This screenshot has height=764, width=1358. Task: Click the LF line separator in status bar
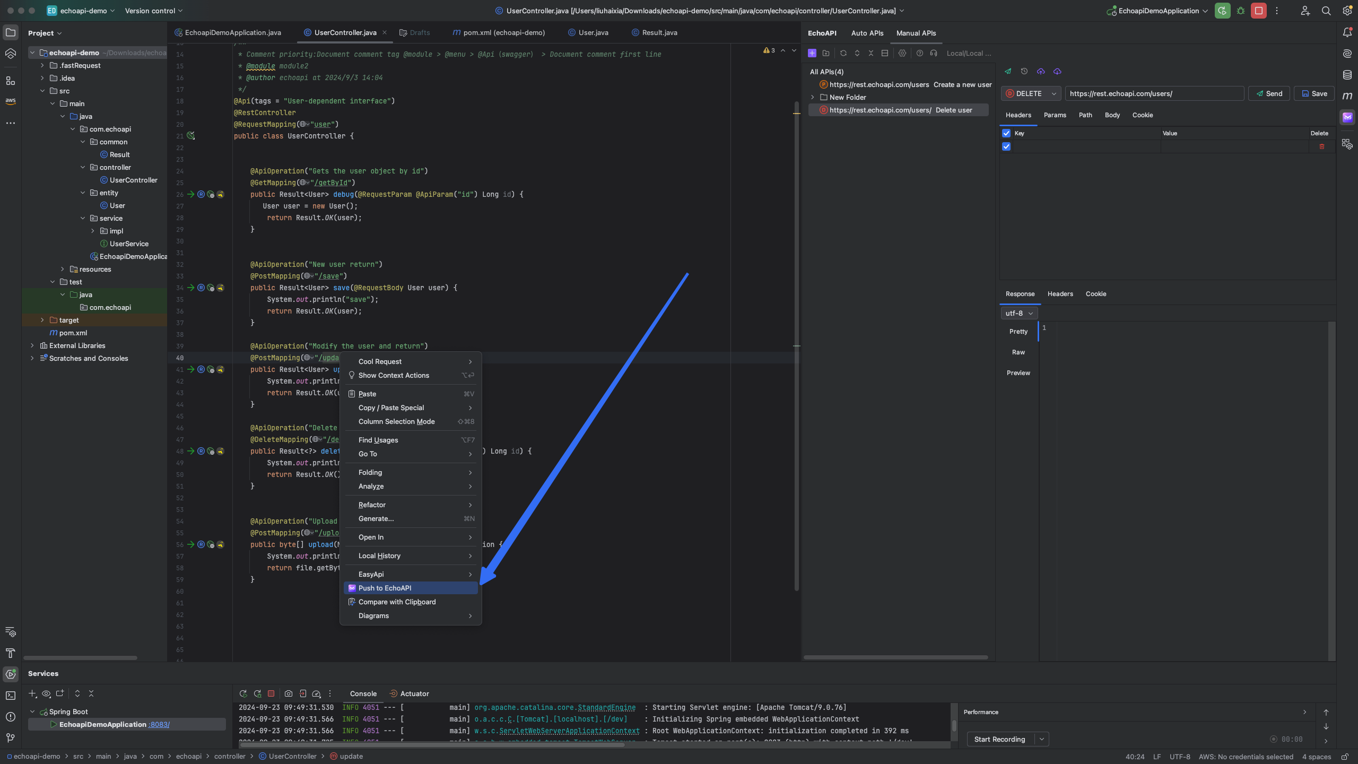pos(1157,757)
